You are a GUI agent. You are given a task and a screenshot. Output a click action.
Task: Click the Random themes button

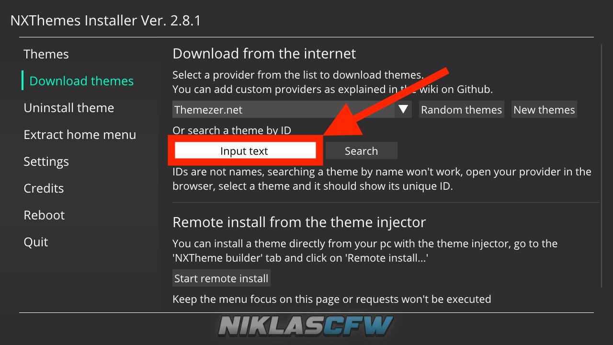point(462,109)
